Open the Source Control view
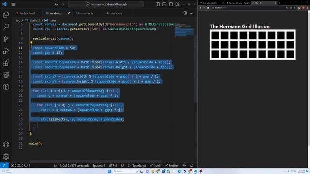310x174 pixels. [6, 39]
